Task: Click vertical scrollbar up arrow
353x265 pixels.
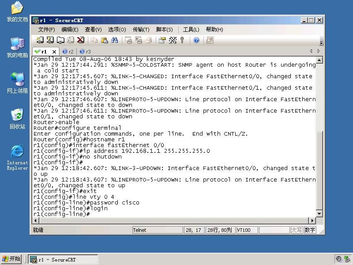Action: (x=319, y=60)
